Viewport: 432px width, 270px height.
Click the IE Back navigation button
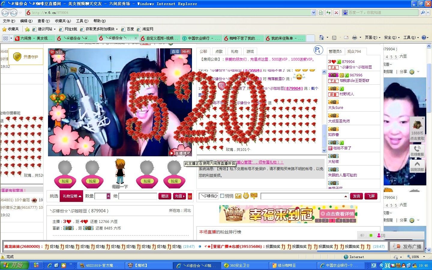[x=5, y=13]
